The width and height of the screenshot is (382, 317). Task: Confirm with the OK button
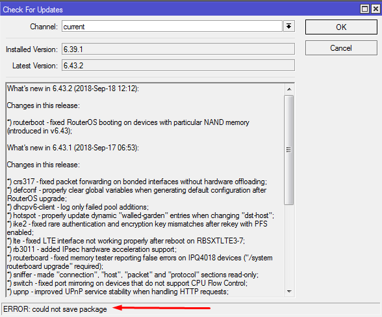(341, 27)
